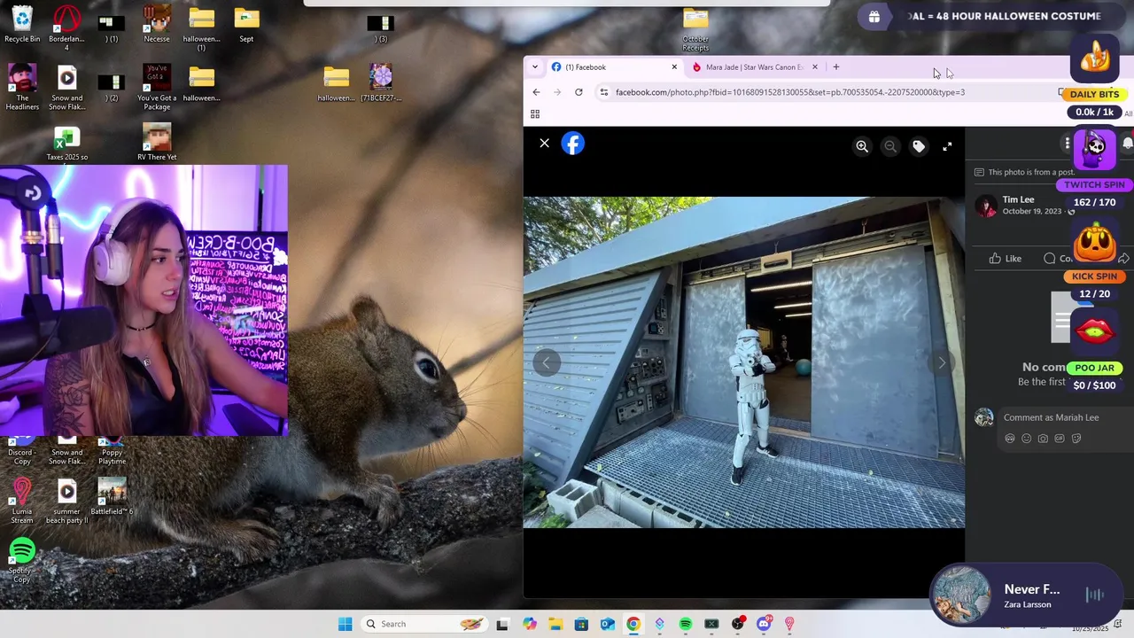View site information icon in address bar
Screen dimensions: 1134x638
604,92
